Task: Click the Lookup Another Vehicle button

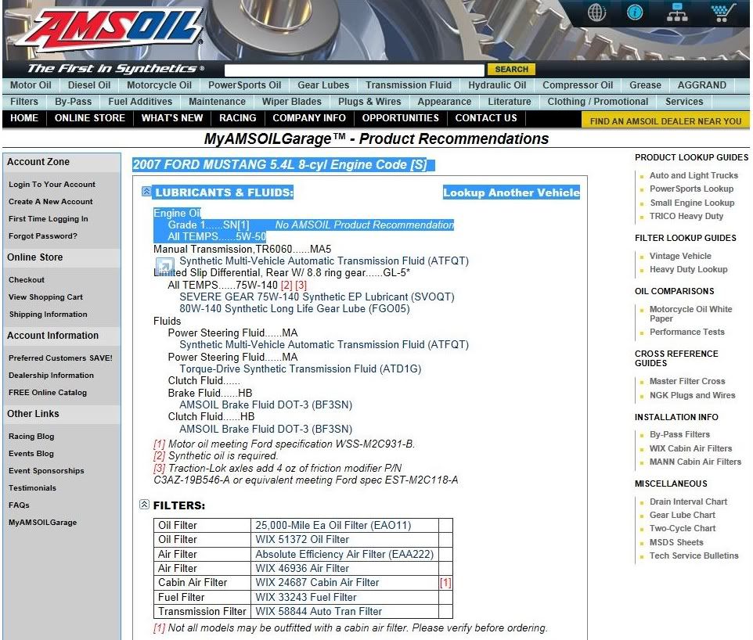Action: click(511, 192)
